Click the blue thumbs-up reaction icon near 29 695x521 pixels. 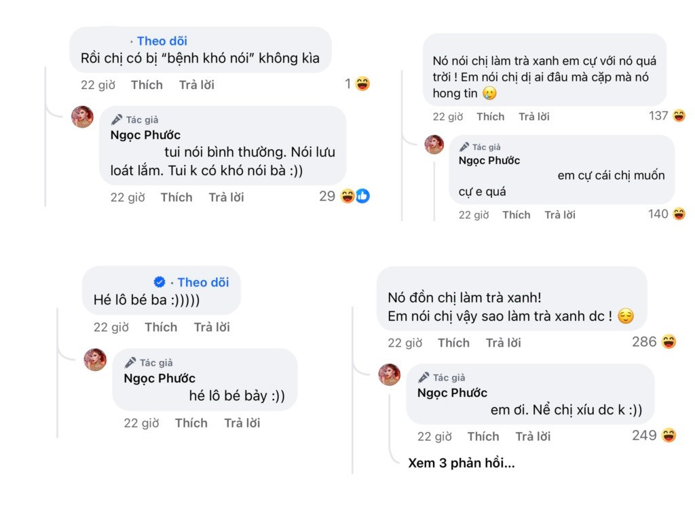[x=364, y=196]
